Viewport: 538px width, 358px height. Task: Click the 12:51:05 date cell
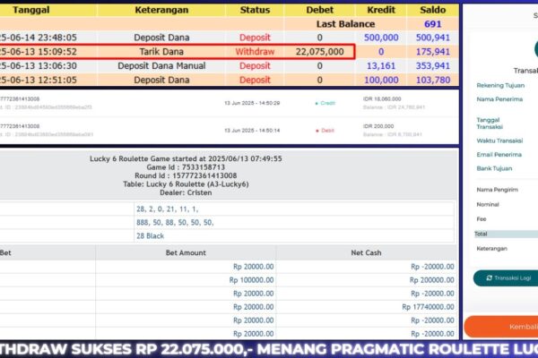point(38,80)
